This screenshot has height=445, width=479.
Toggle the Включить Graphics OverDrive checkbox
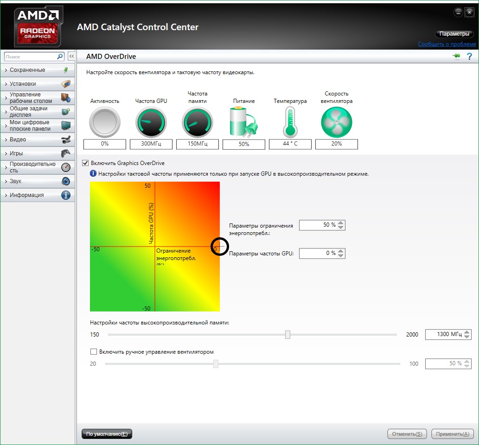pos(85,163)
